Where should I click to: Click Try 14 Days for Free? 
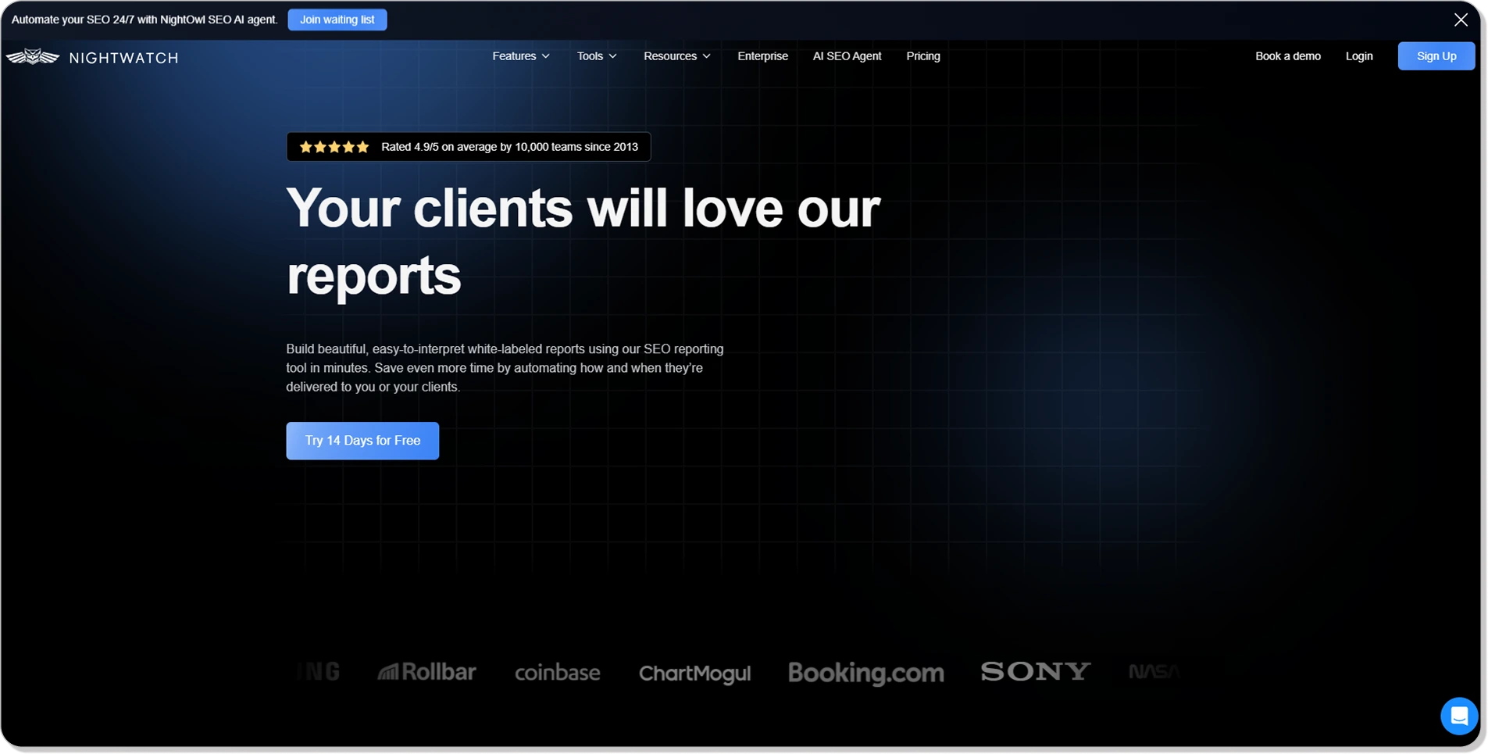pyautogui.click(x=362, y=440)
